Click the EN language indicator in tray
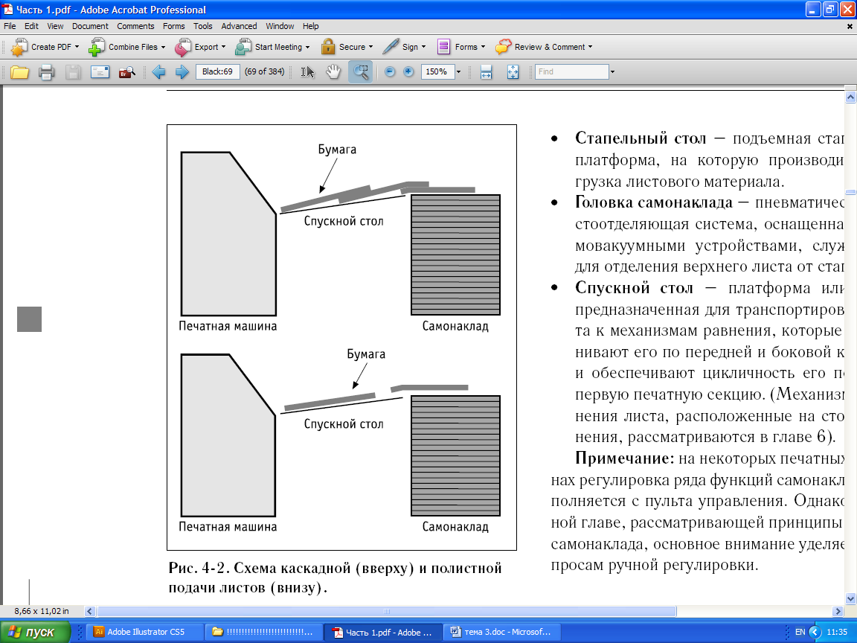The height and width of the screenshot is (643, 857). tap(800, 632)
